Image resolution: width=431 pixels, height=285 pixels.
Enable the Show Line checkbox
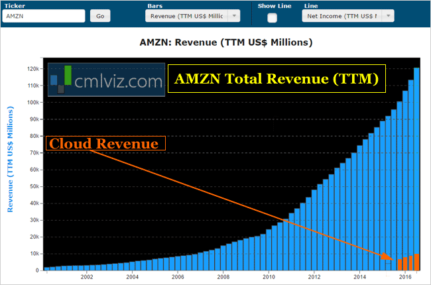point(272,18)
